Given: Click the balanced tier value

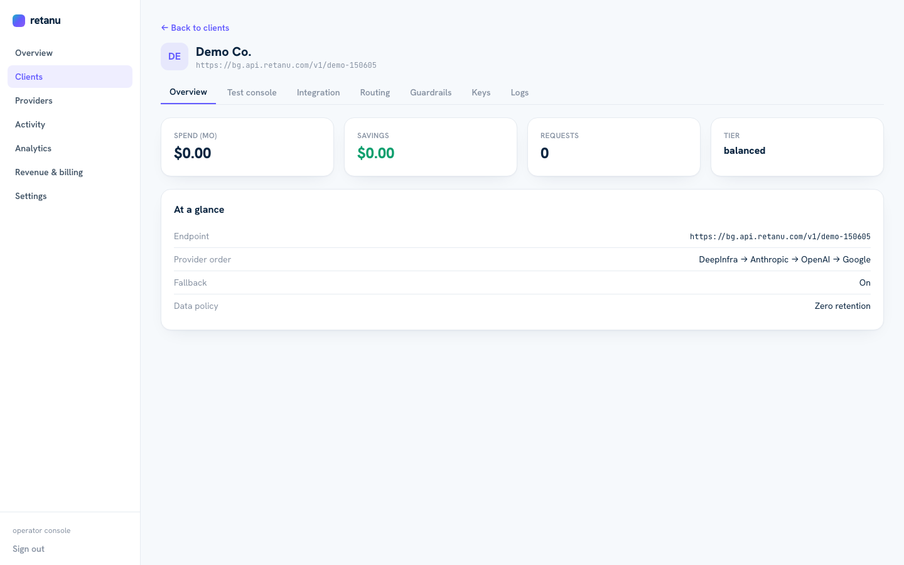Looking at the screenshot, I should click(x=745, y=151).
